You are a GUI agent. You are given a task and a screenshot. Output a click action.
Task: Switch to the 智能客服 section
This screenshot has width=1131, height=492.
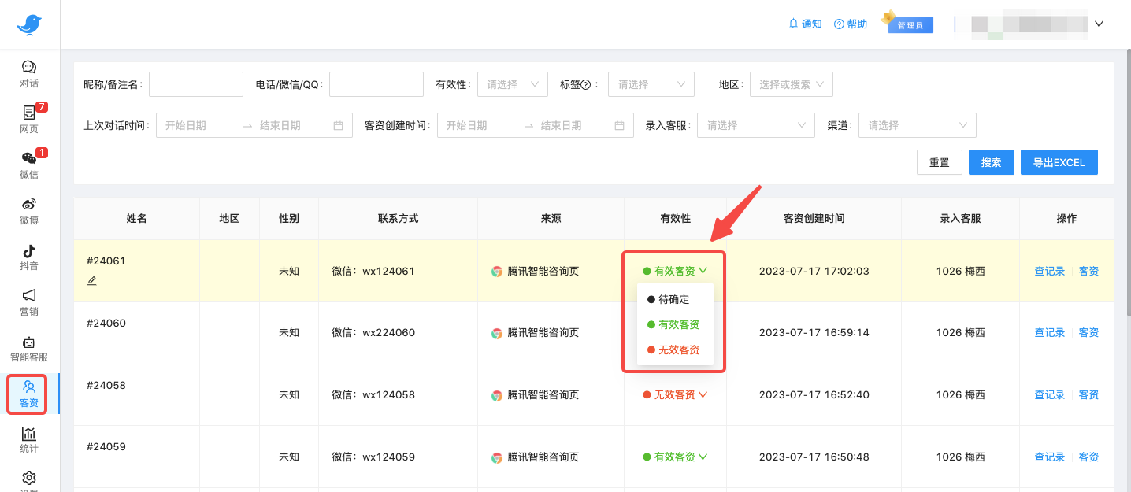coord(28,349)
